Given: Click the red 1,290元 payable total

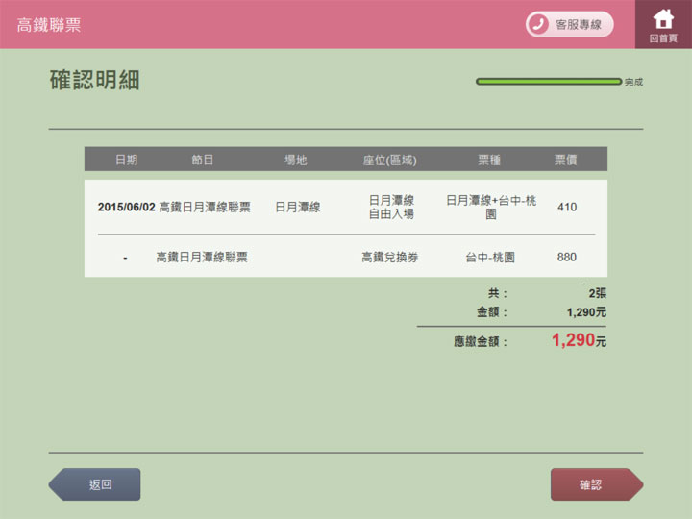Looking at the screenshot, I should (x=579, y=340).
